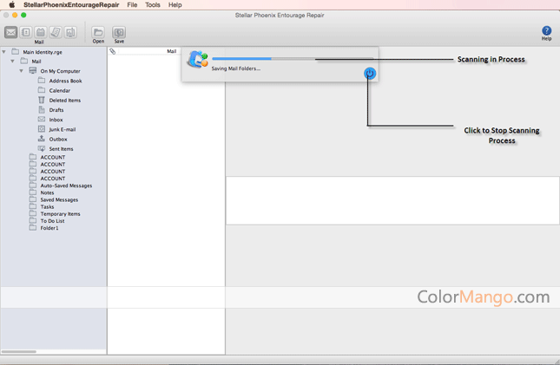Click the Mail column header
Image resolution: width=560 pixels, height=365 pixels.
[171, 51]
